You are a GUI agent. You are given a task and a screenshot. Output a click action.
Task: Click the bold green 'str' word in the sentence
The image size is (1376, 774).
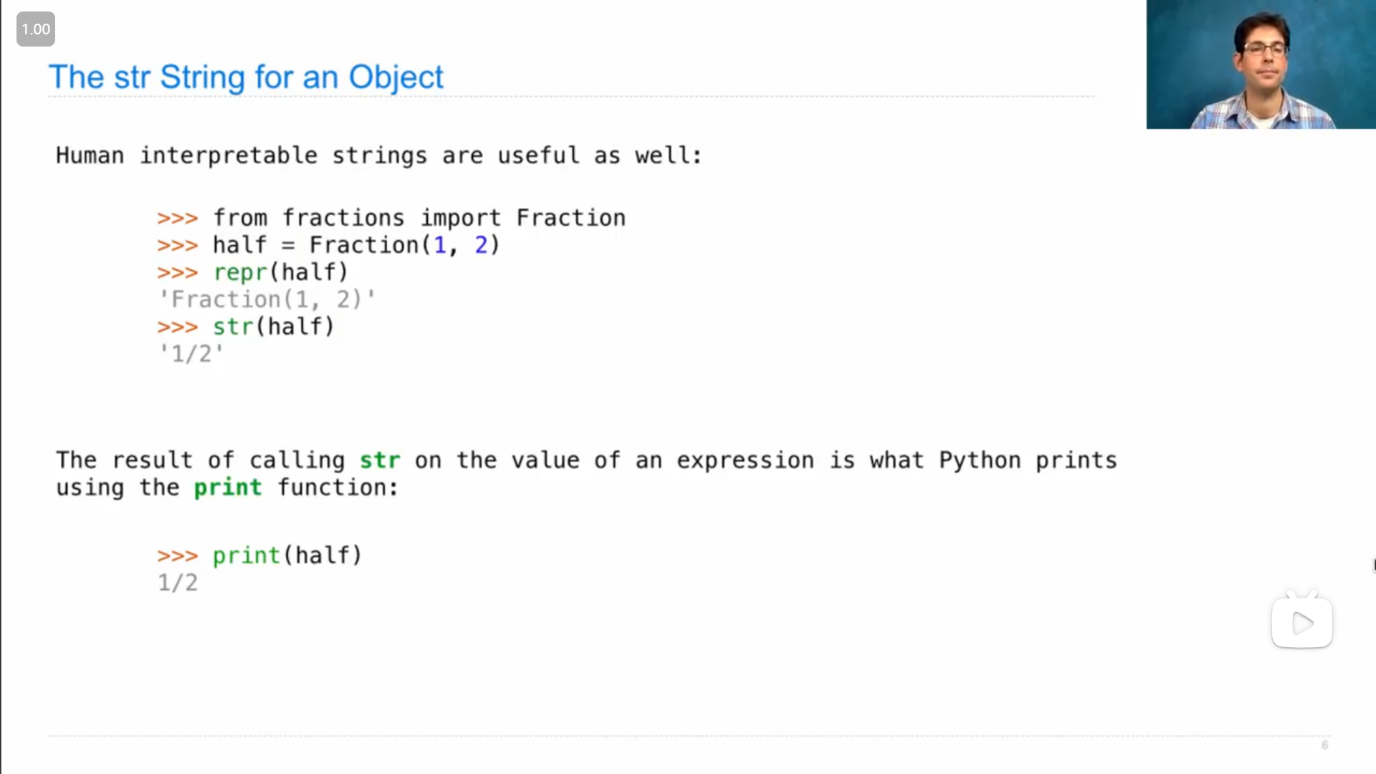(x=380, y=460)
